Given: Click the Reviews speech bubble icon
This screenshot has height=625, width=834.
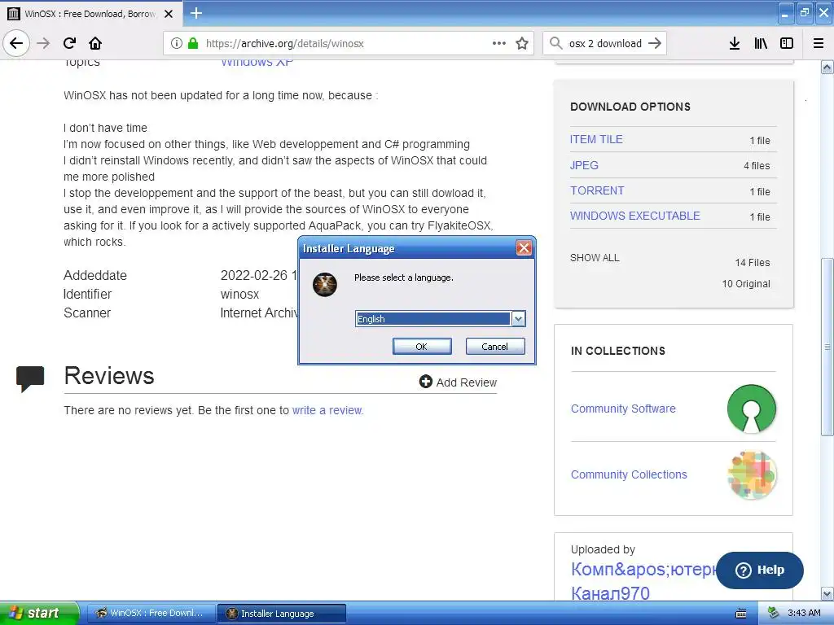Looking at the screenshot, I should (x=30, y=378).
